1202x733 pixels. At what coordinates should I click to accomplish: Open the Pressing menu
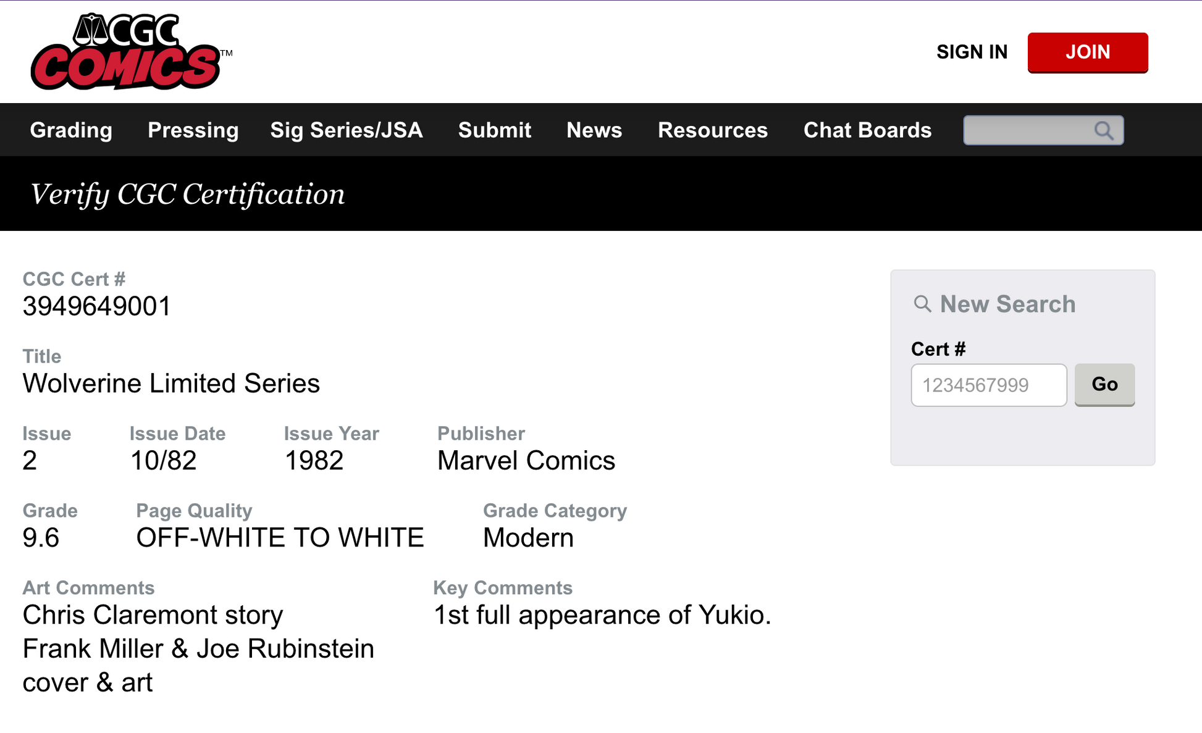point(193,130)
